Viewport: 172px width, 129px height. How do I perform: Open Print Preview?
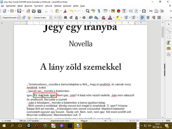[x=39, y=11]
